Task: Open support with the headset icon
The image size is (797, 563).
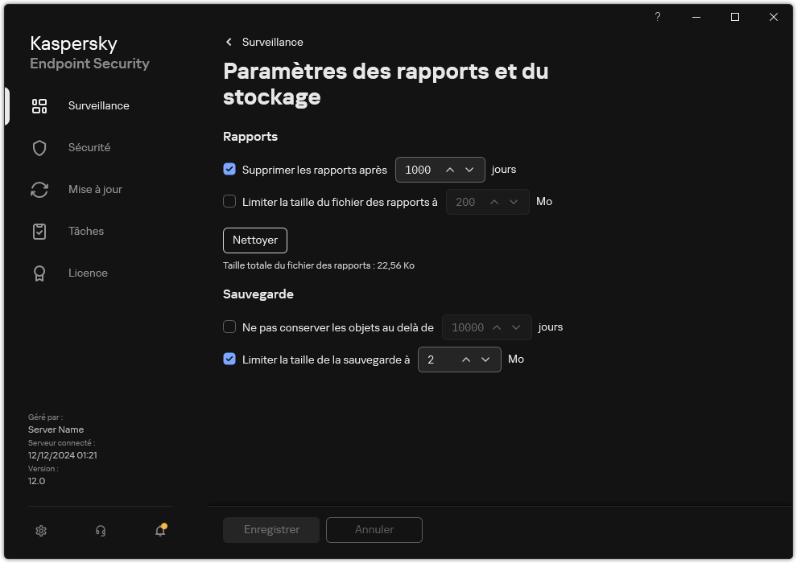Action: (100, 531)
